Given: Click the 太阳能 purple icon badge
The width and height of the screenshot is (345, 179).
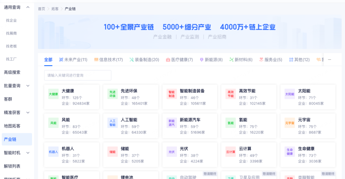Looking at the screenshot, I should [290, 94].
